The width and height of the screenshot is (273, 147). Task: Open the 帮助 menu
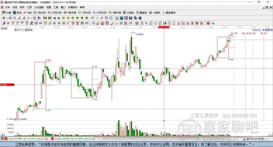(x=82, y=7)
